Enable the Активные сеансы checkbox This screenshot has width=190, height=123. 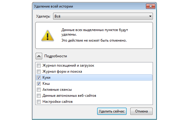point(39,90)
